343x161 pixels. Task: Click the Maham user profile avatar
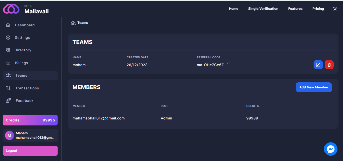pos(10,135)
